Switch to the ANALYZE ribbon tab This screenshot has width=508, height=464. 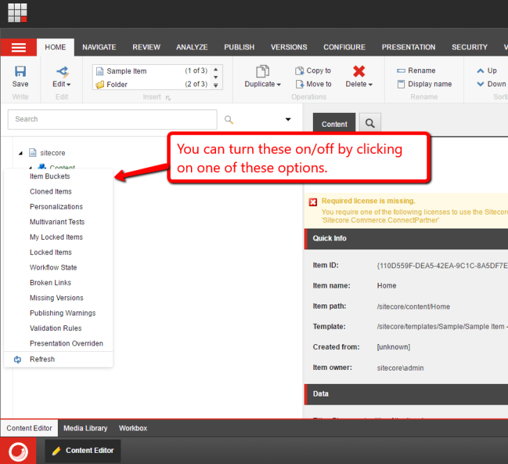192,47
